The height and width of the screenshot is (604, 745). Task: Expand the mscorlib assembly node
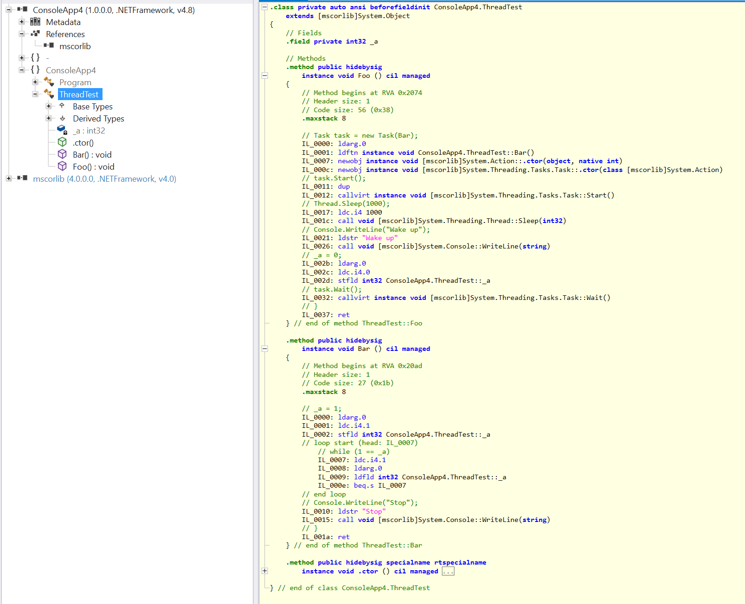8,178
